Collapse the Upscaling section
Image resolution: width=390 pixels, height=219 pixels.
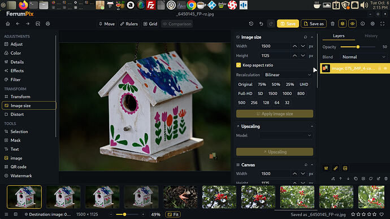pyautogui.click(x=312, y=126)
